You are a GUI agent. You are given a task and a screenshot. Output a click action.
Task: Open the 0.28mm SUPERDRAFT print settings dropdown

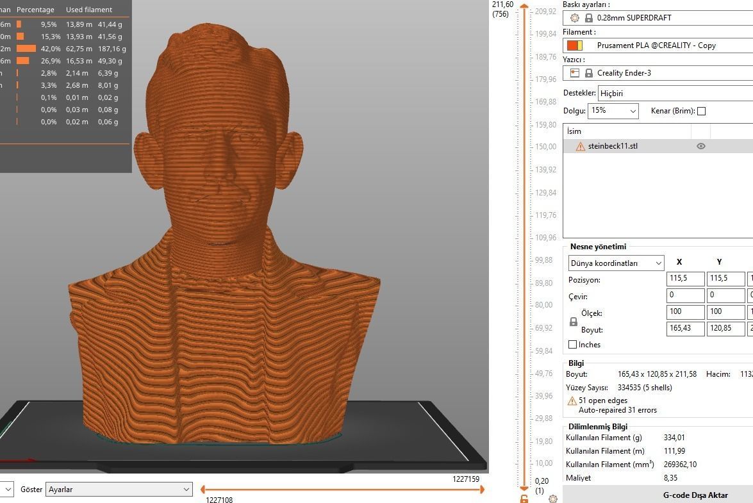(658, 18)
